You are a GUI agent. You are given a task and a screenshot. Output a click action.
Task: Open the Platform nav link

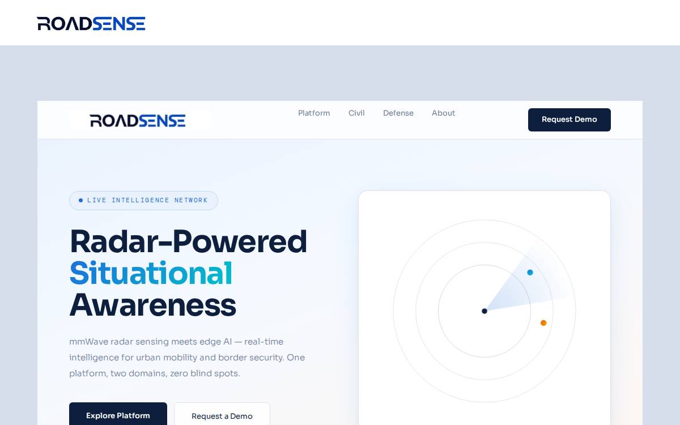click(x=314, y=113)
